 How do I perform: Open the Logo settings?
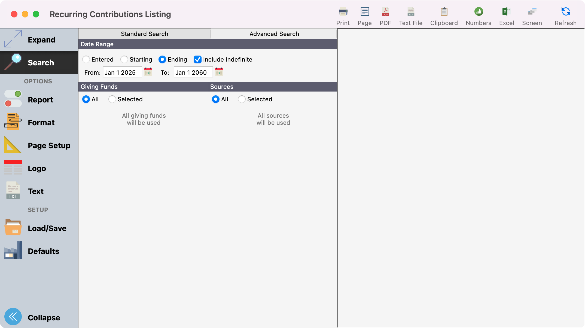click(x=37, y=168)
